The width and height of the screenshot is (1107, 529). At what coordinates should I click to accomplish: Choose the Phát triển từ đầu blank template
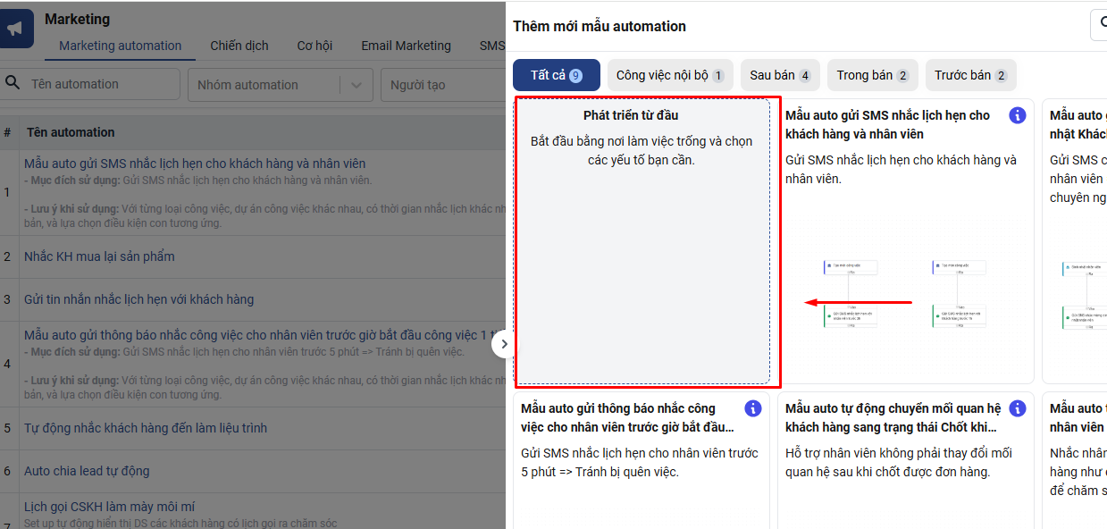pyautogui.click(x=642, y=241)
